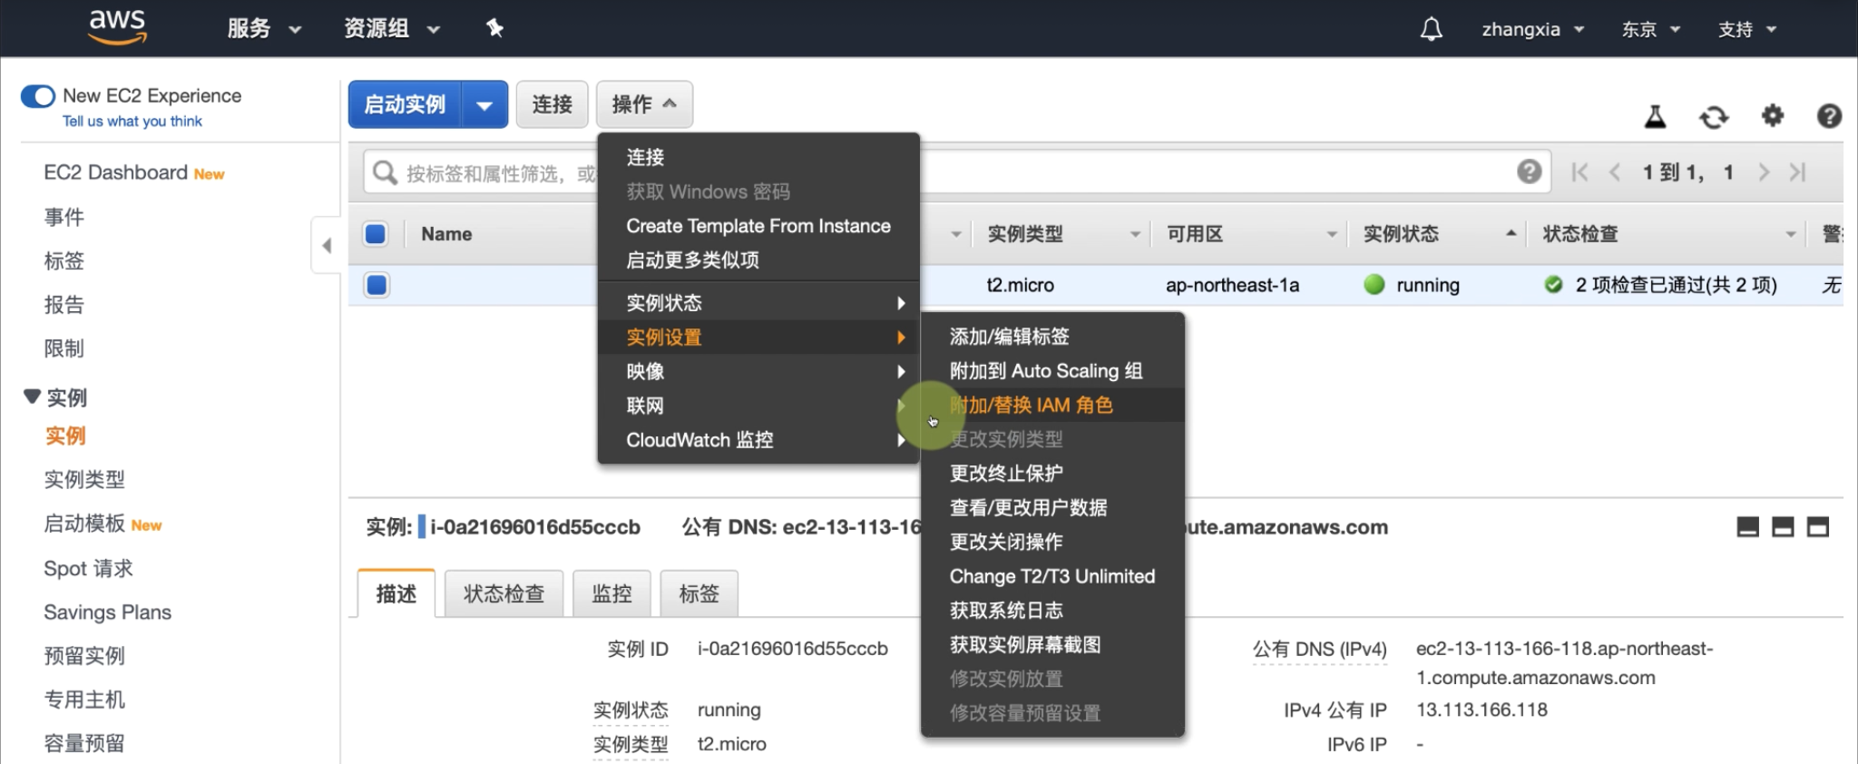Minimize the details pane to bottom
The height and width of the screenshot is (764, 1858).
tap(1747, 527)
